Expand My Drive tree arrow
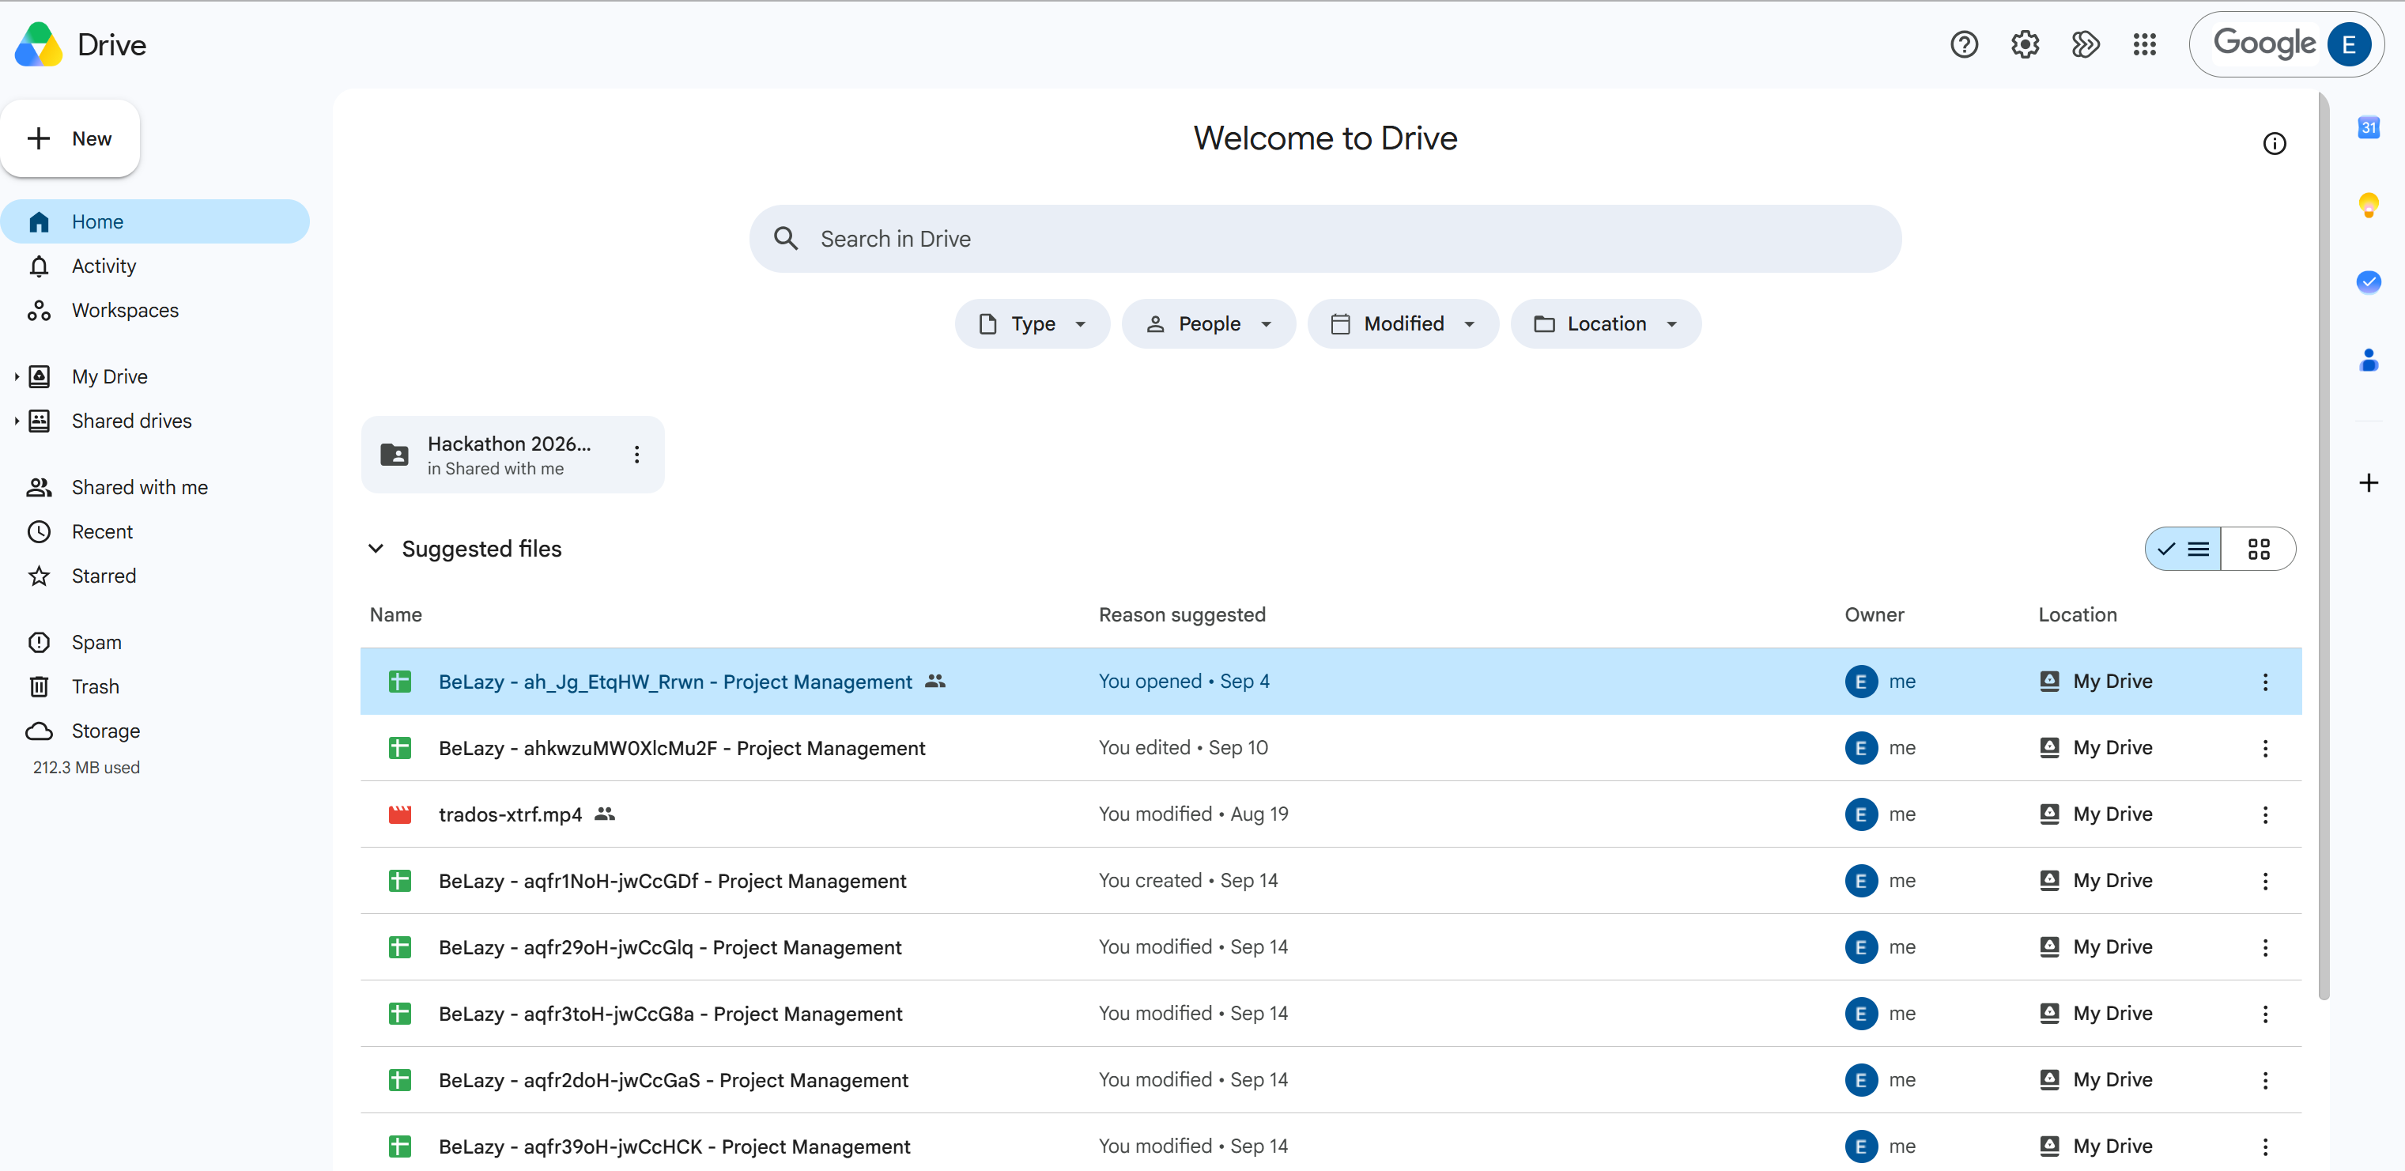Image resolution: width=2405 pixels, height=1171 pixels. pyautogui.click(x=16, y=376)
